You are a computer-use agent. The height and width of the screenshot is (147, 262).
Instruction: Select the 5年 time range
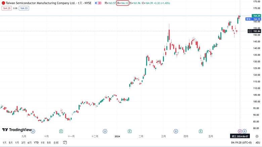click(x=49, y=143)
